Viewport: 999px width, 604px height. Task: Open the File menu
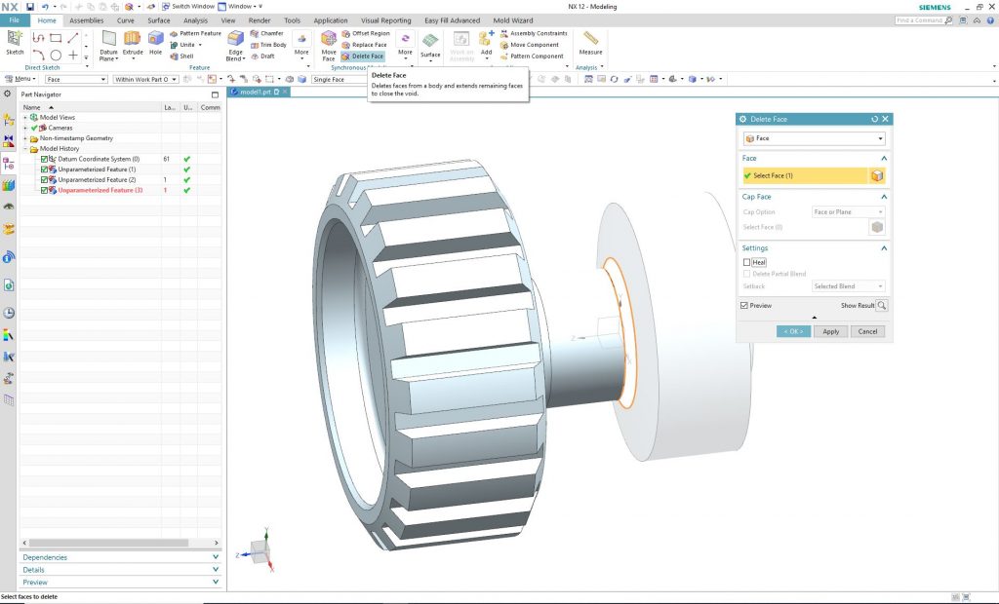15,19
